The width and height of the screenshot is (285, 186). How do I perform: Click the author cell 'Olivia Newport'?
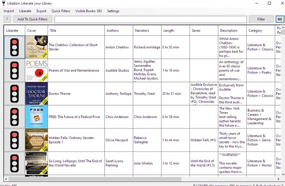click(x=118, y=140)
